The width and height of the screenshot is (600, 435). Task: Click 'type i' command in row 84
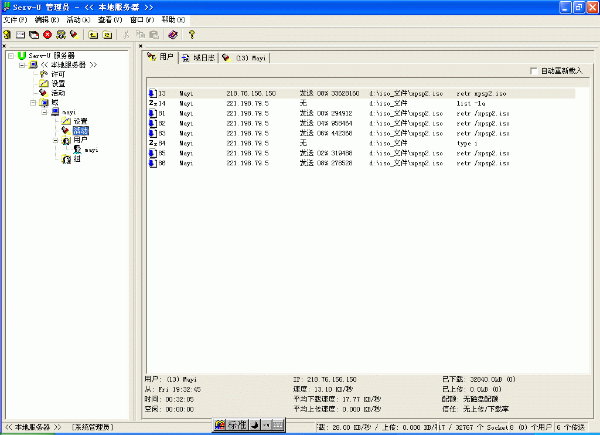(467, 143)
